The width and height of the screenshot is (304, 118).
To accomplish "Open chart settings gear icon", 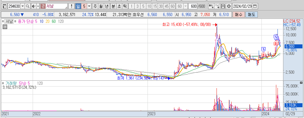I will [229, 6].
